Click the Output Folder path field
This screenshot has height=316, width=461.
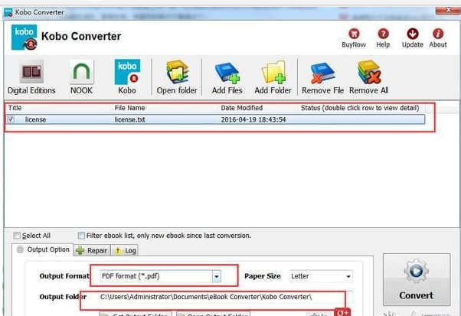[x=226, y=297]
